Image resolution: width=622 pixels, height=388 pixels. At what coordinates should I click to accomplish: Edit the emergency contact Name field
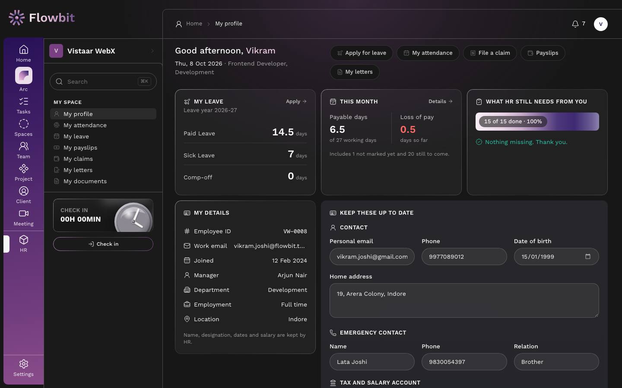[372, 362]
